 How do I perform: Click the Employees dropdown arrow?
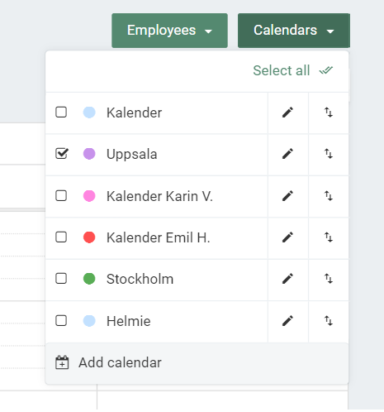pos(208,31)
